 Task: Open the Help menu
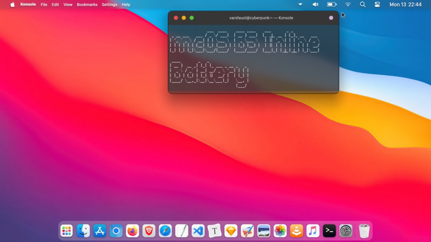click(x=126, y=4)
